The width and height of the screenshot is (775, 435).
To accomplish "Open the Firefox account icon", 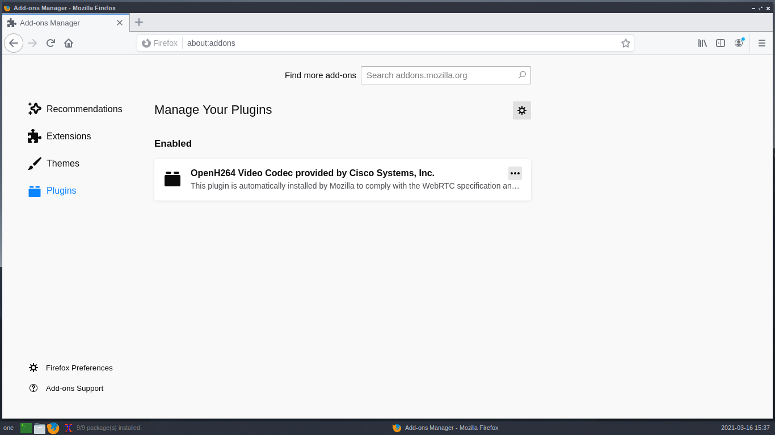I will click(x=739, y=43).
